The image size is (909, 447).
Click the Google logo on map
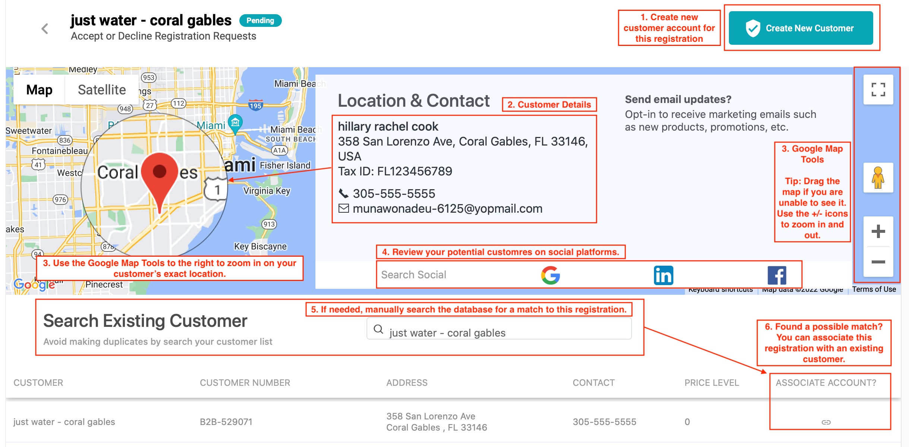coord(34,285)
